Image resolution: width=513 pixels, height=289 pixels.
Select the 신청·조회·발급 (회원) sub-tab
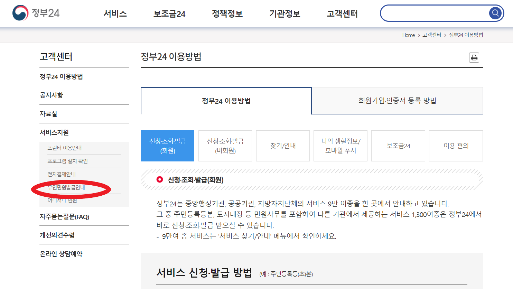[168, 146]
